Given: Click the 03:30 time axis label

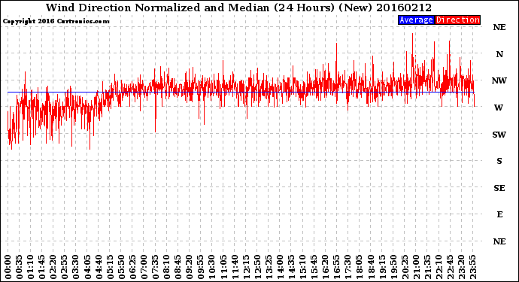Looking at the screenshot, I should 76,267.
